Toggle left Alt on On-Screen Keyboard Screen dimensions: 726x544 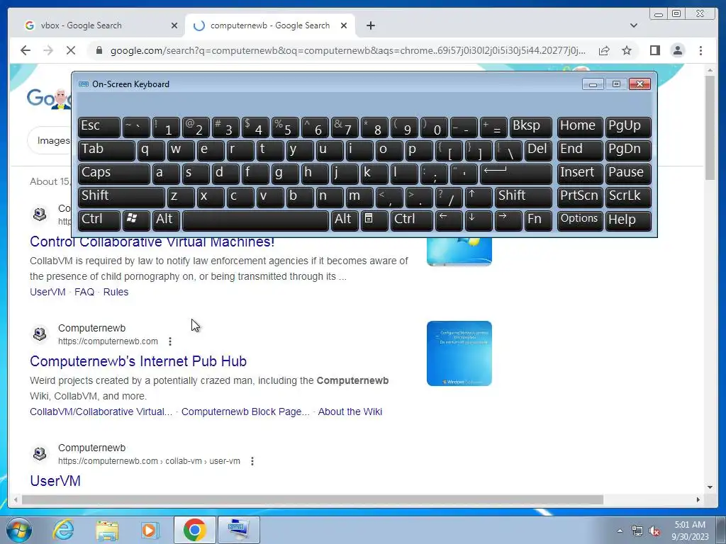[x=166, y=220]
